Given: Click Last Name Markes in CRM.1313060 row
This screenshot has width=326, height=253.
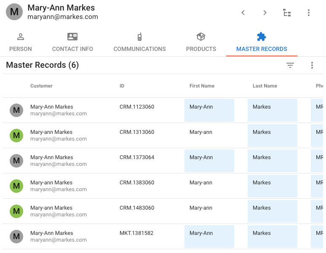Looking at the screenshot, I should (273, 136).
